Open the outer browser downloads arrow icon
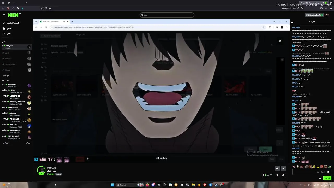This screenshot has height=188, width=334. (x=22, y=8)
